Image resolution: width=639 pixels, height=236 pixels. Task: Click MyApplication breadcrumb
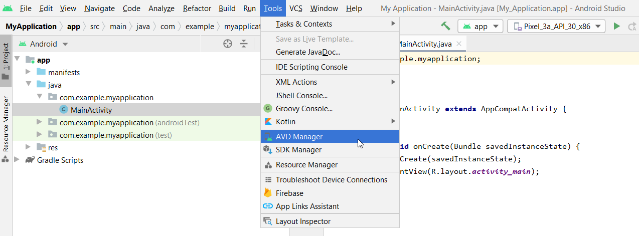point(31,27)
